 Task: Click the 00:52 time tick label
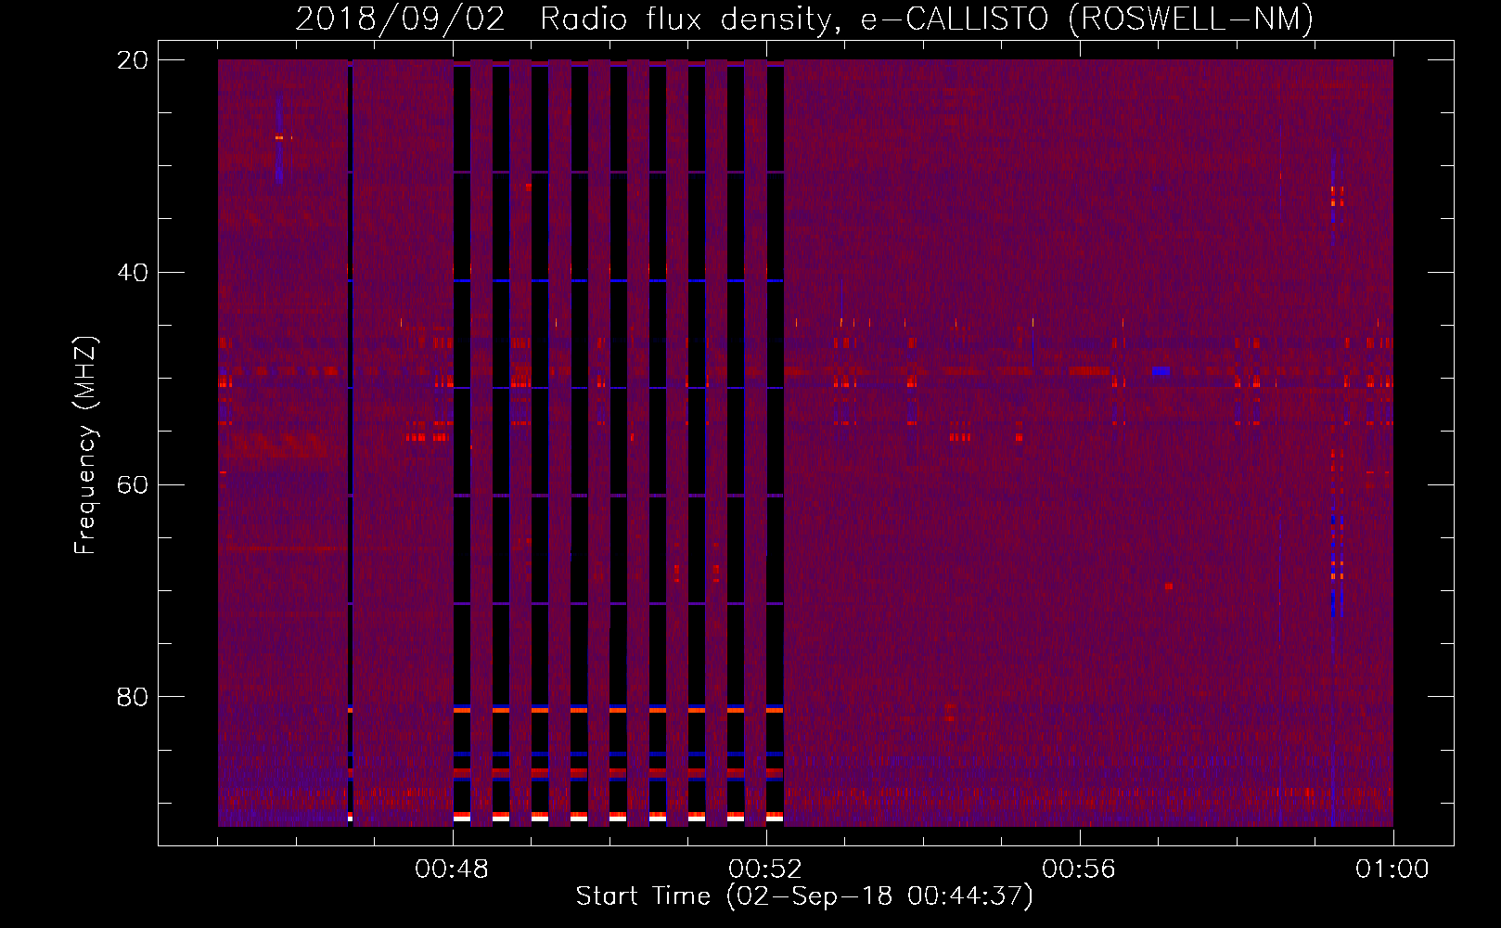point(765,870)
